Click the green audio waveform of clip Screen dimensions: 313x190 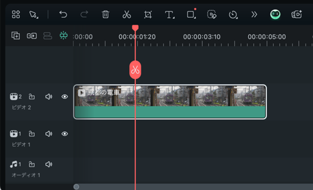click(170, 112)
